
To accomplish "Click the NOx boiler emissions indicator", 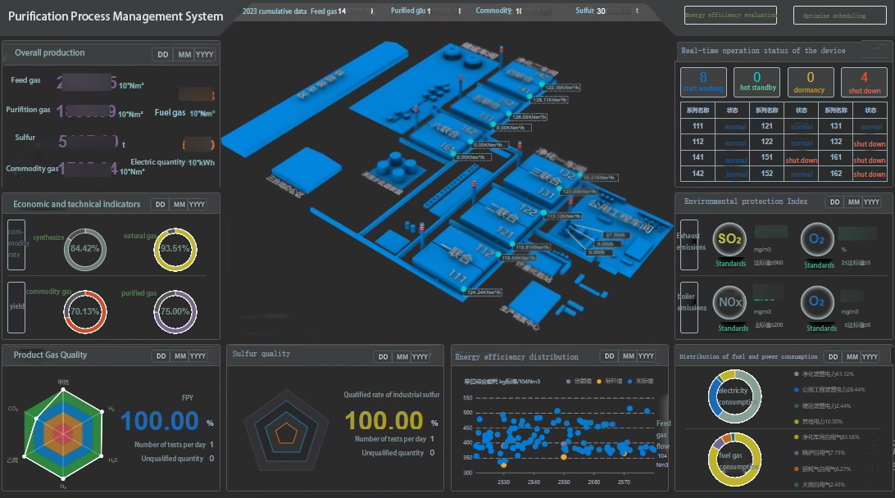I will pyautogui.click(x=730, y=302).
